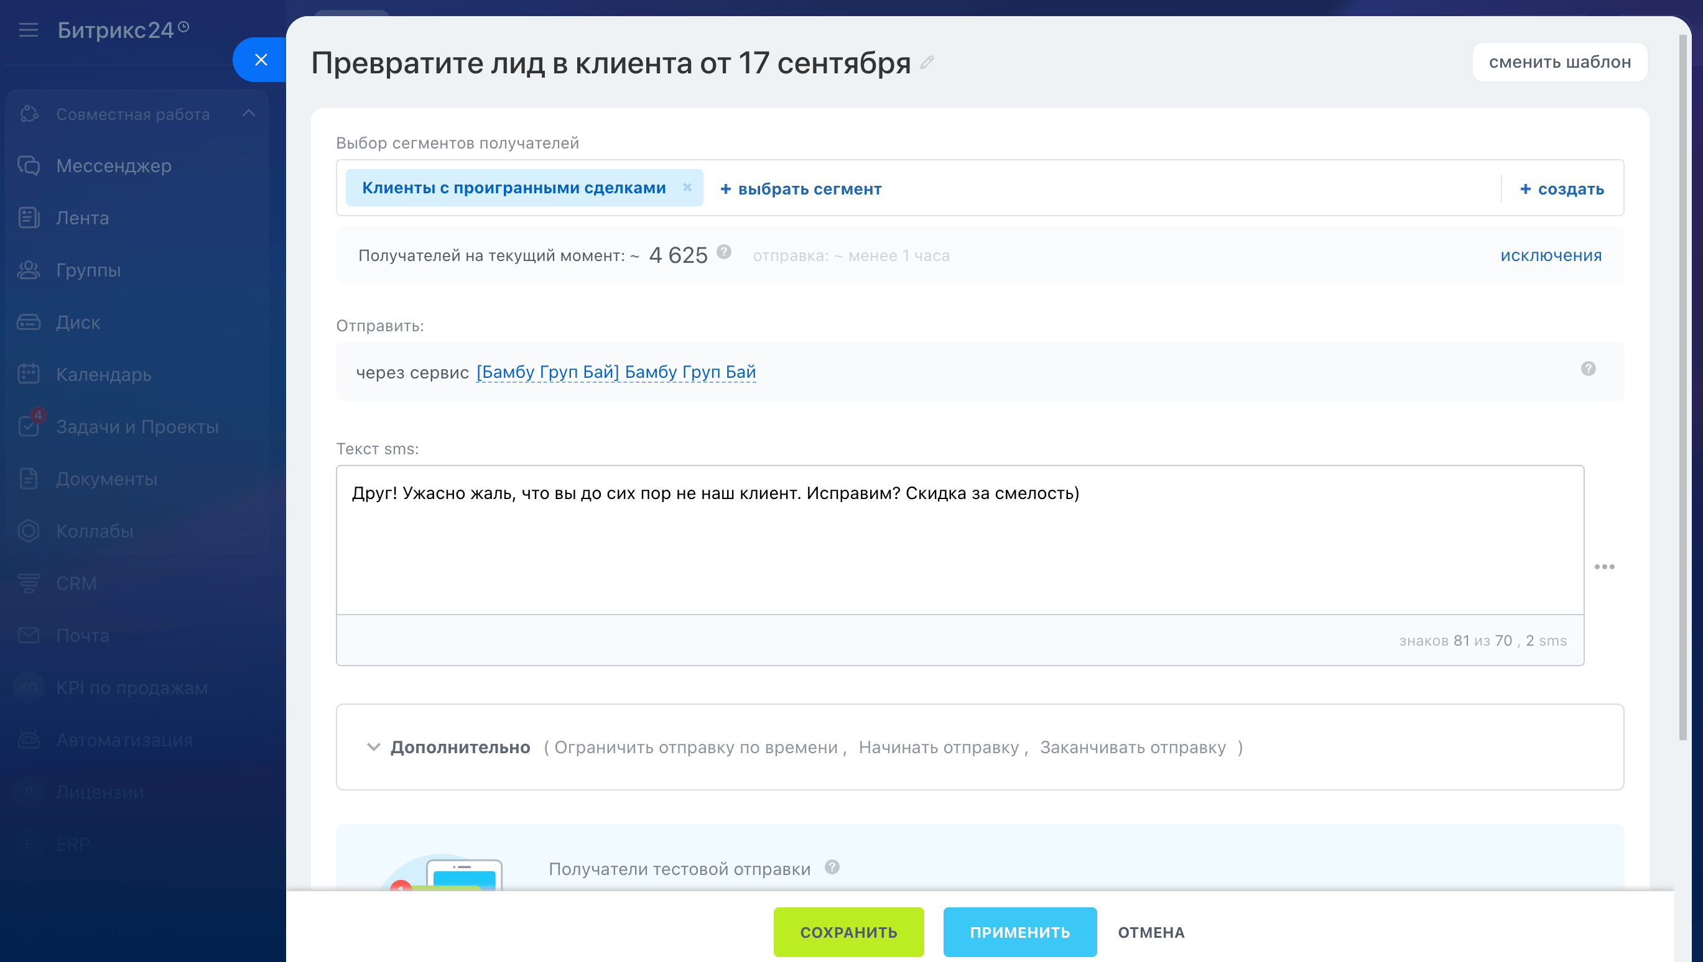This screenshot has height=962, width=1703.
Task: Click help icon next to recipients count
Action: (724, 252)
